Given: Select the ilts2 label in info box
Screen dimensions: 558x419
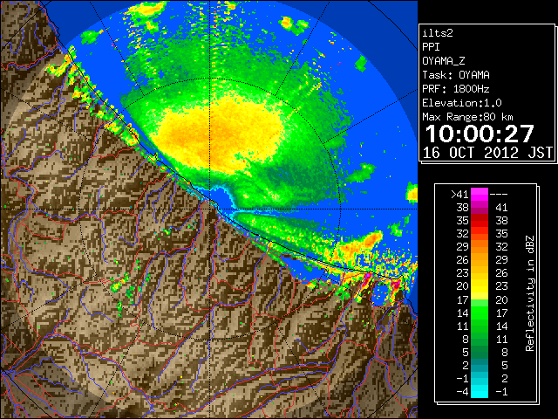Looking at the screenshot, I should click(x=438, y=33).
